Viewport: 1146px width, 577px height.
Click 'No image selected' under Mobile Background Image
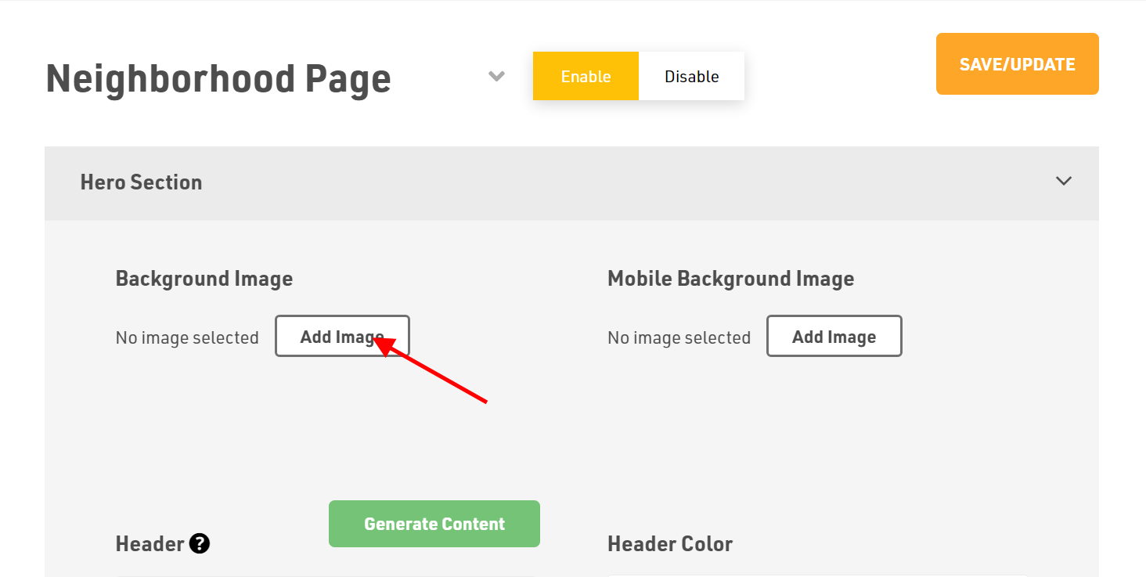point(679,337)
